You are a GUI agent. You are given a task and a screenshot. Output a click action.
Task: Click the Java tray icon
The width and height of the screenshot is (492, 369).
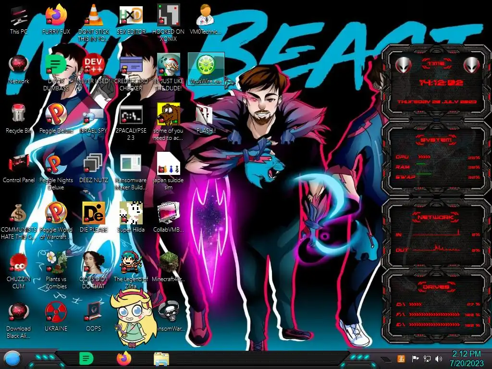pos(401,358)
